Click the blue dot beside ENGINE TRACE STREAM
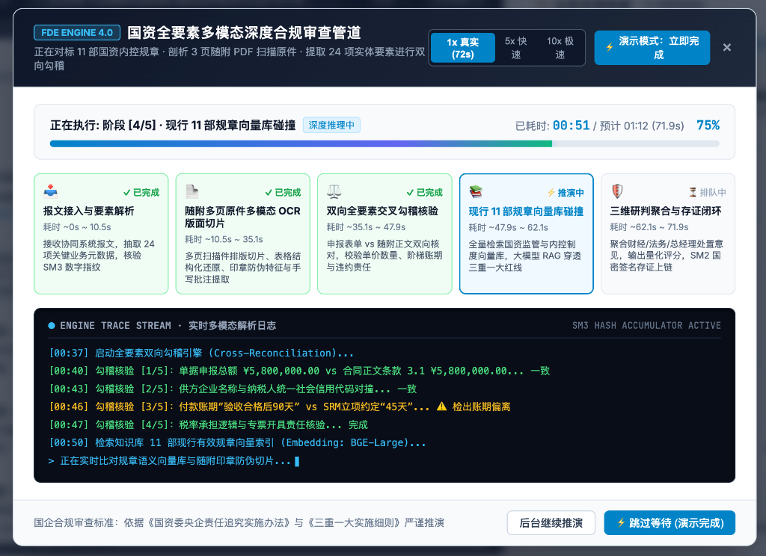This screenshot has width=766, height=556. 52,326
